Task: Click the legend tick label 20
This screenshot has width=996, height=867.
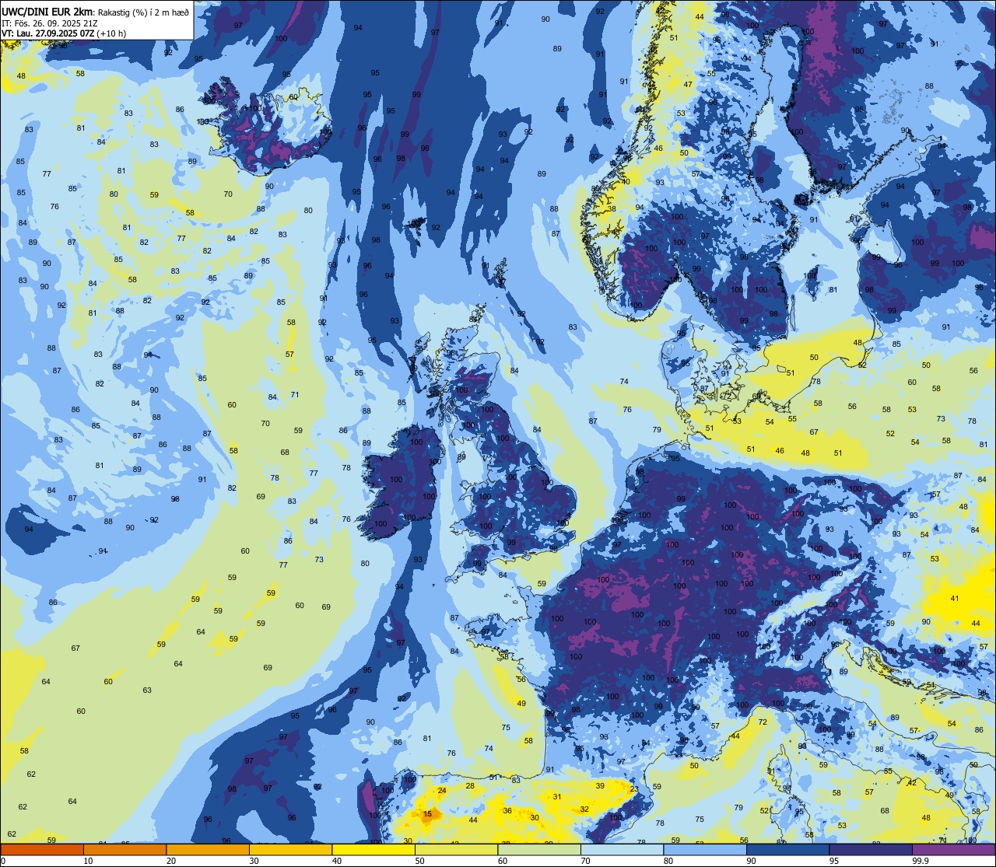Action: (x=171, y=861)
